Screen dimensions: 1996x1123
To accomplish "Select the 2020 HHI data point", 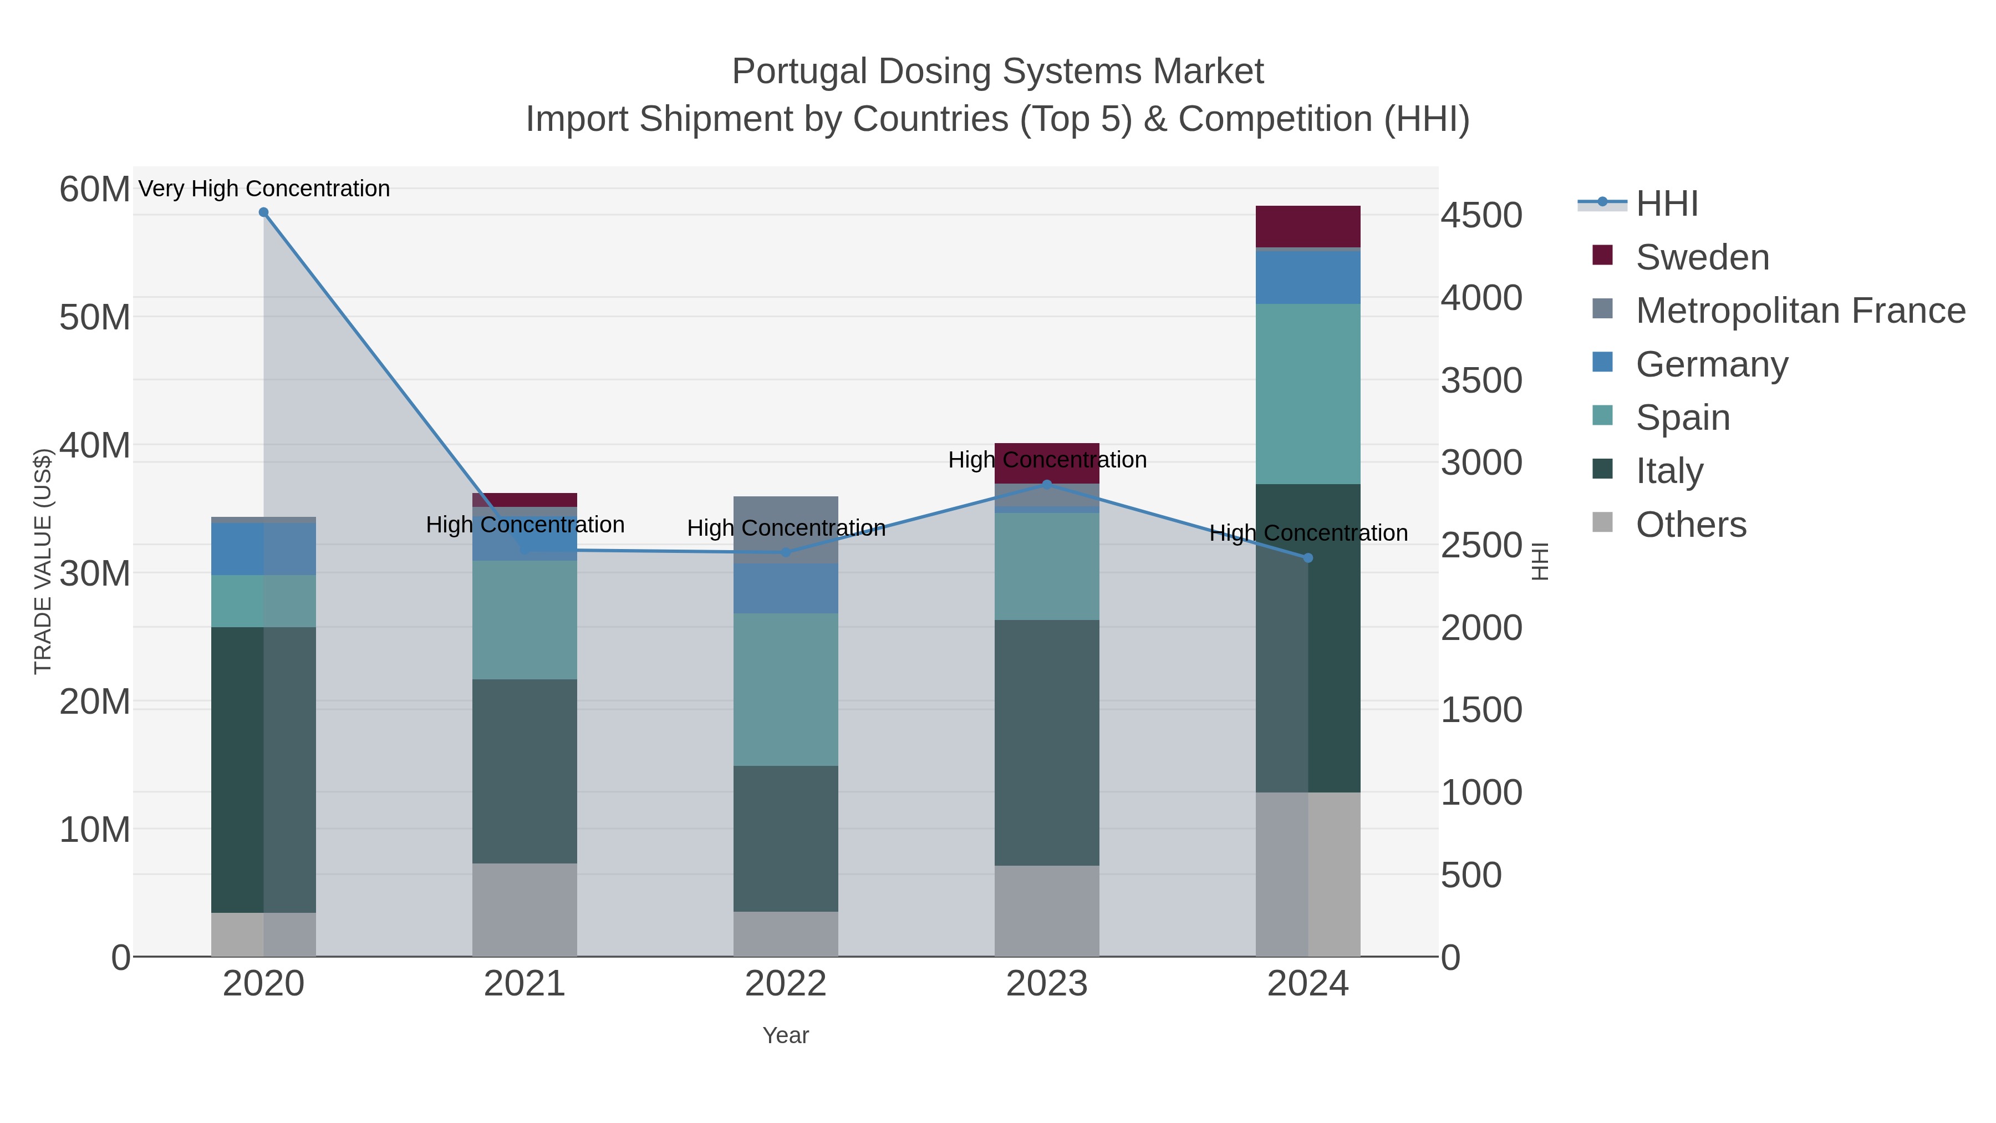I will (x=263, y=212).
